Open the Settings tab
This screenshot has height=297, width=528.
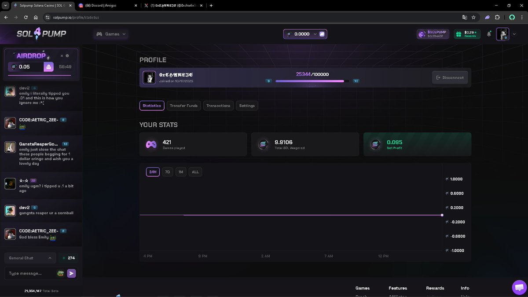point(247,106)
